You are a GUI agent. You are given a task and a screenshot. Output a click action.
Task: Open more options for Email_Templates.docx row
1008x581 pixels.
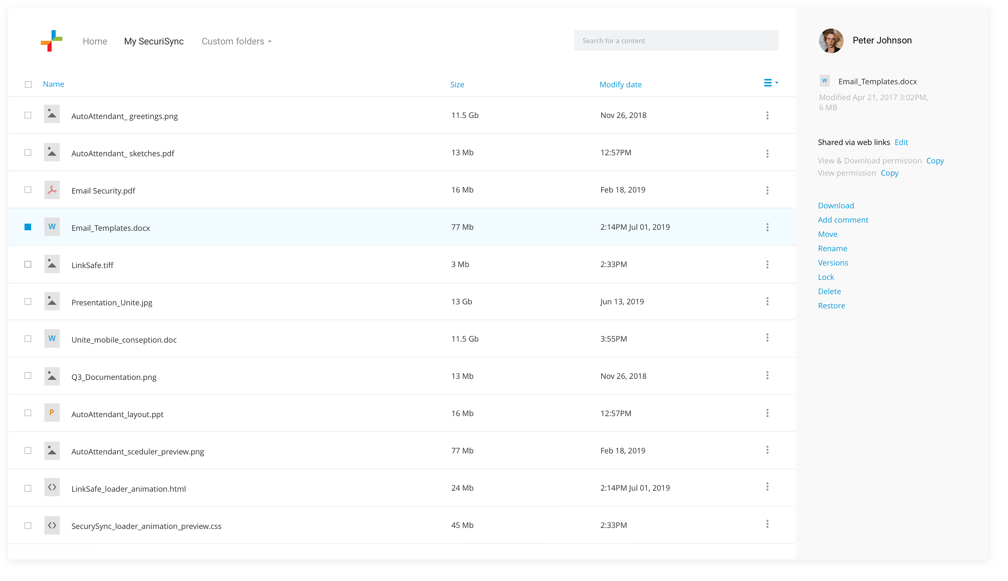767,227
